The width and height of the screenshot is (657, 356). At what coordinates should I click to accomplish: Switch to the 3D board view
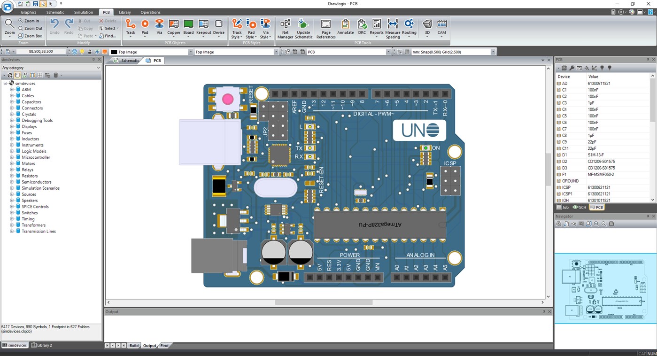[427, 27]
